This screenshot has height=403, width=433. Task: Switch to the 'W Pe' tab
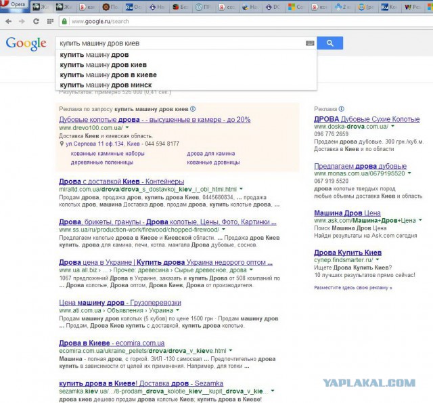coord(412,7)
